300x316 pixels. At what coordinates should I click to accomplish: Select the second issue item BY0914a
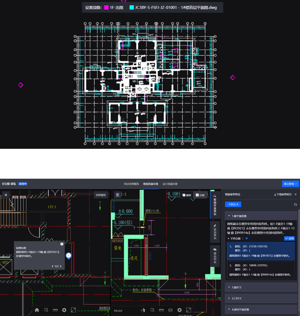[x=261, y=270]
